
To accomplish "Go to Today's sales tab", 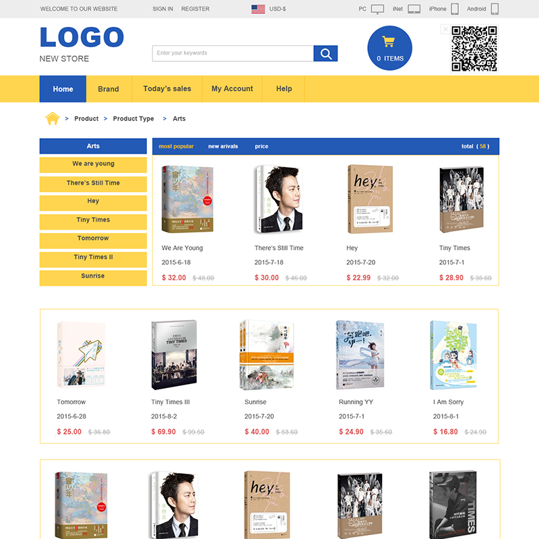I will coord(167,89).
